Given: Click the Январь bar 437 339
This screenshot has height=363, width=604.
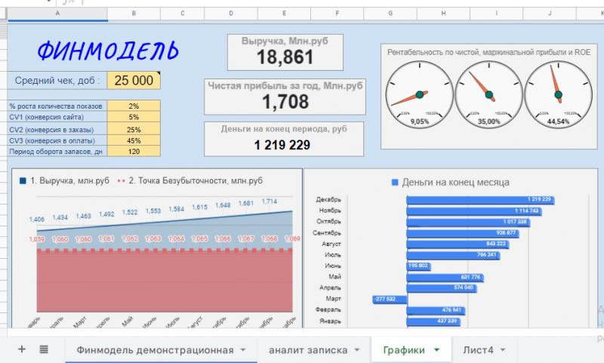Looking at the screenshot, I should [433, 321].
